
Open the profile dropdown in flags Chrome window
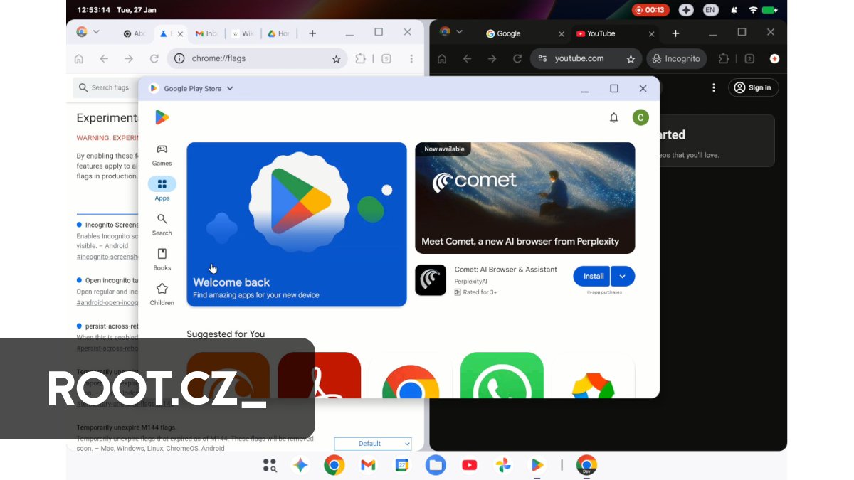click(x=96, y=32)
